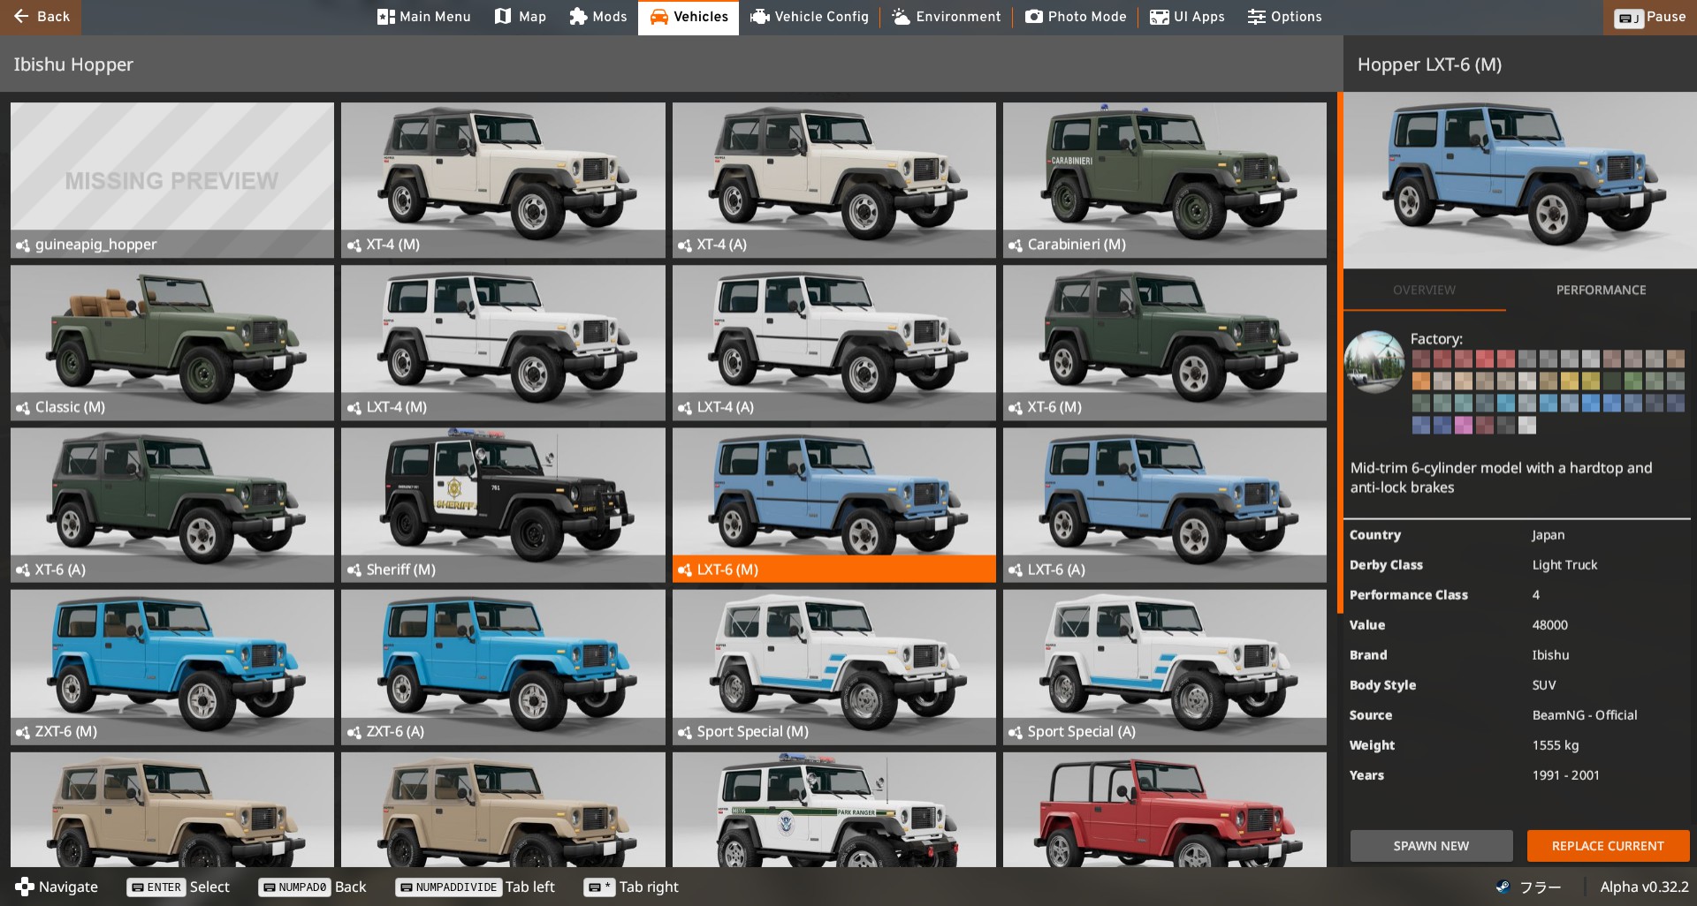
Task: Click the highlighted LXT-6 (M) tile
Action: (x=833, y=505)
